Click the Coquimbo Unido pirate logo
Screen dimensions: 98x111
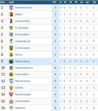(x=11, y=21)
